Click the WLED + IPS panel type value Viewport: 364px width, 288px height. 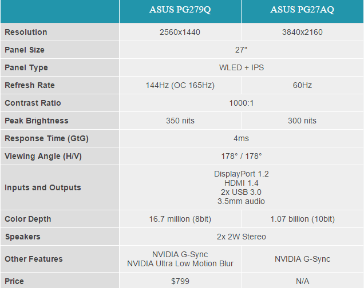(x=242, y=67)
